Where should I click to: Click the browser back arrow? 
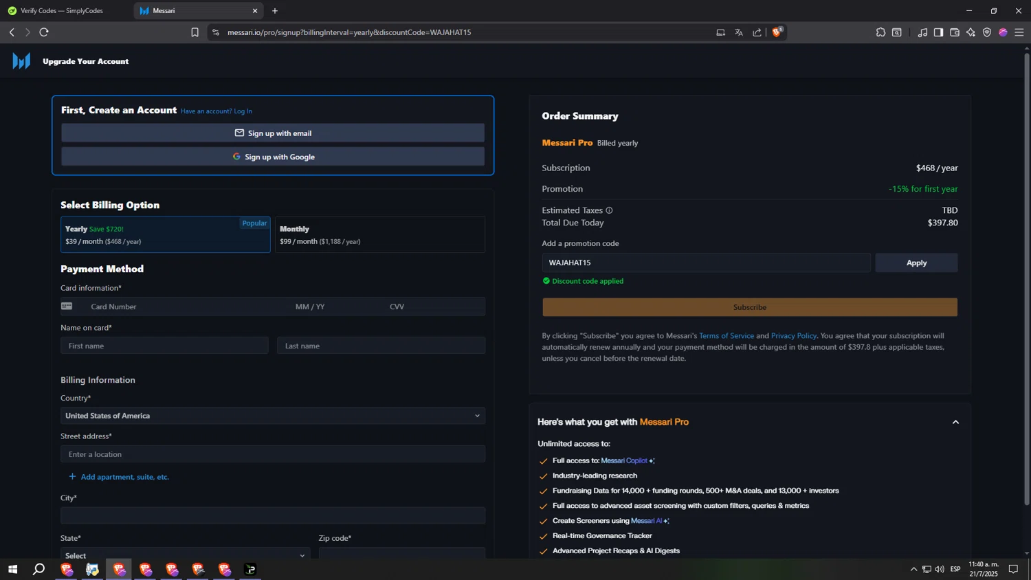tap(12, 32)
